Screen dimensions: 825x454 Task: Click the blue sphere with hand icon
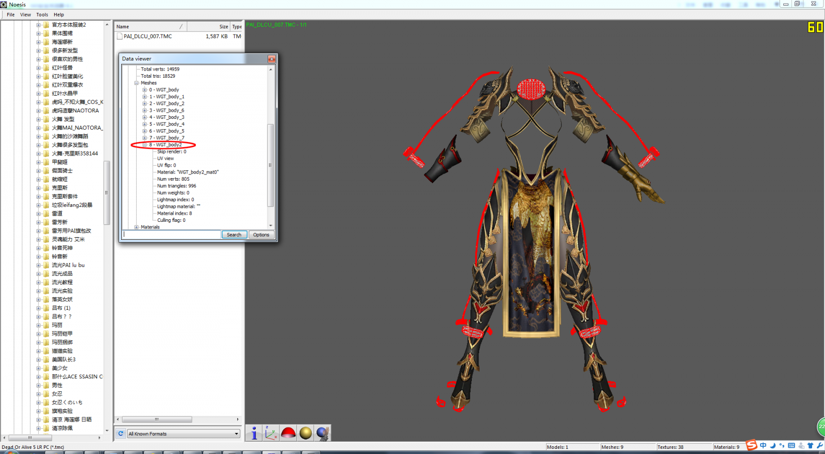click(323, 433)
